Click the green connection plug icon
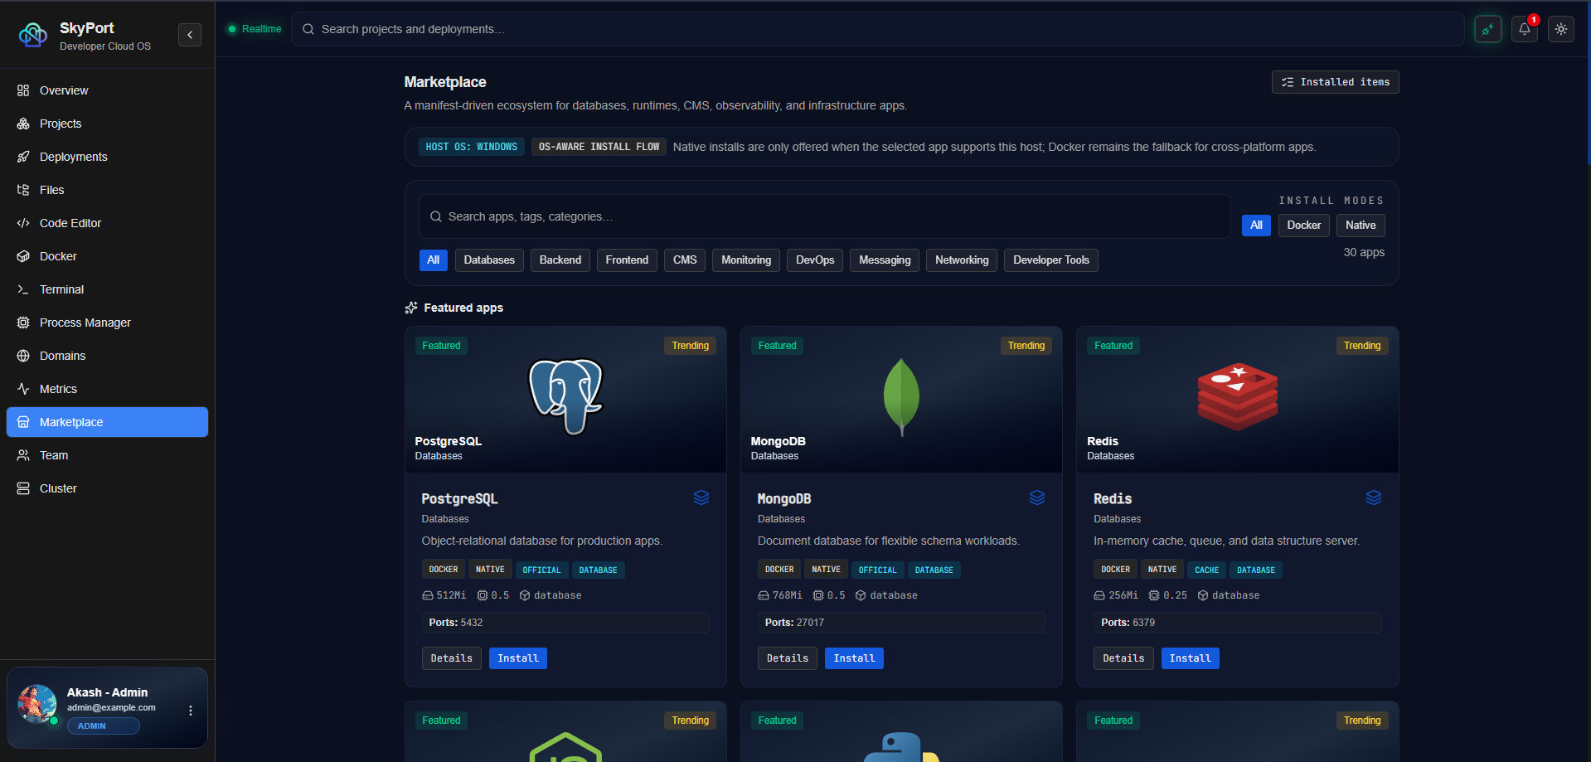This screenshot has width=1591, height=762. [1488, 29]
